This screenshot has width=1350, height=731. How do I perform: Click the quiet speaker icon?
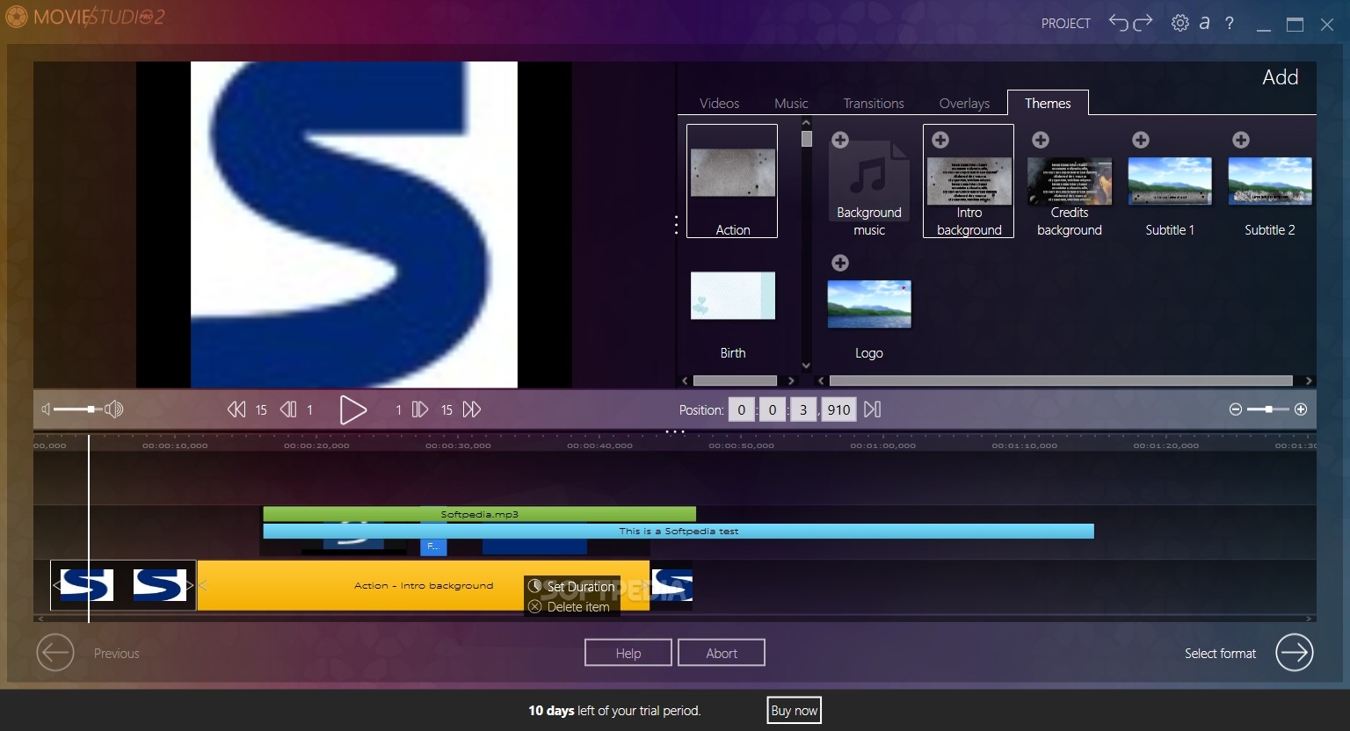46,409
